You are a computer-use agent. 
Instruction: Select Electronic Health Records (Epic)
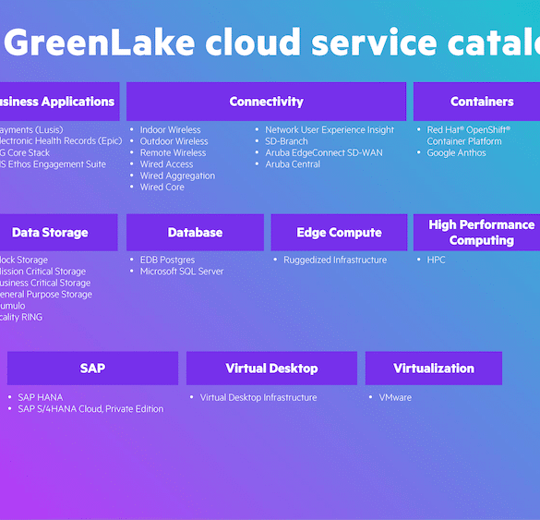coord(61,141)
